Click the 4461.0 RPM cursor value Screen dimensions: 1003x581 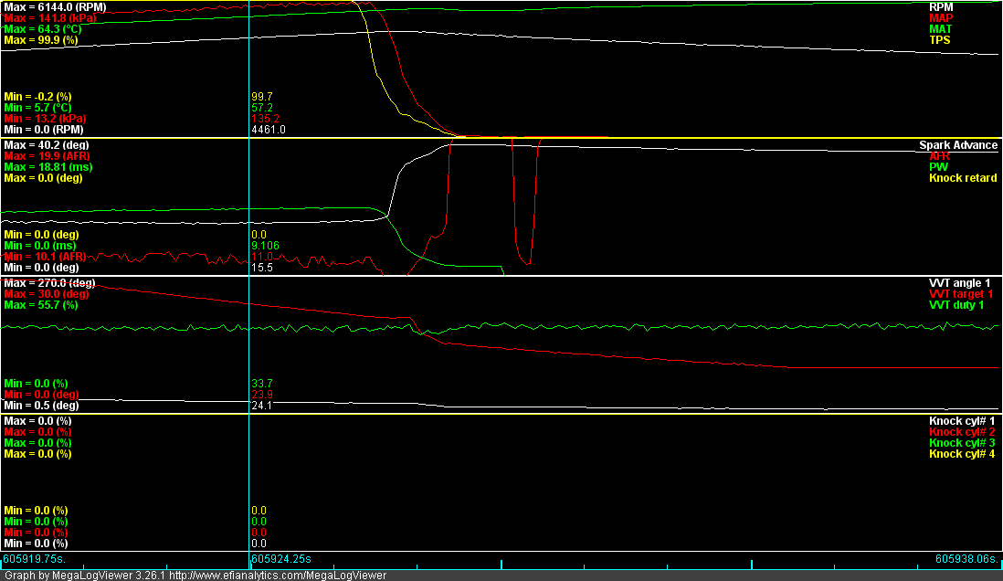point(268,130)
